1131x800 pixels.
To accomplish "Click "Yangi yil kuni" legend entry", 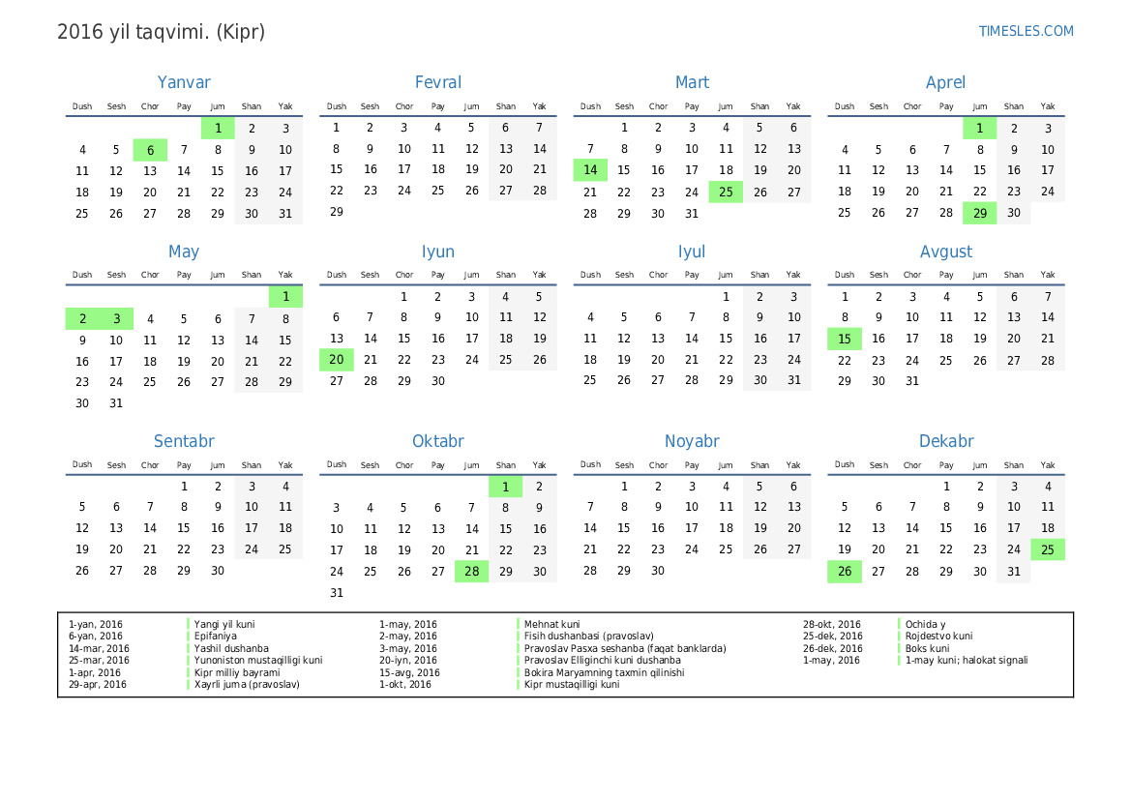I will pos(224,625).
